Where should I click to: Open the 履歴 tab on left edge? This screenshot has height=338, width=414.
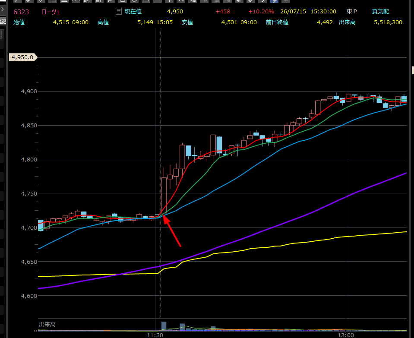[x=3, y=21]
